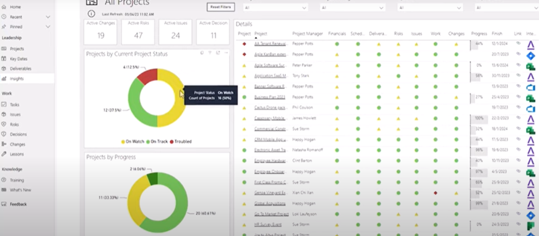The height and width of the screenshot is (236, 539).
Task: Open more options on the Project Status chart
Action: click(x=226, y=53)
